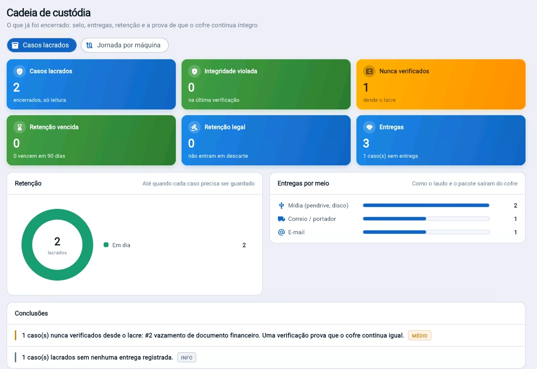
Task: Open the Retenção vencida summary card
Action: click(91, 140)
